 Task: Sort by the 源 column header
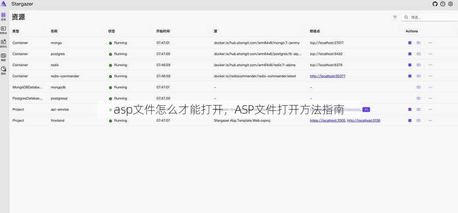point(215,31)
